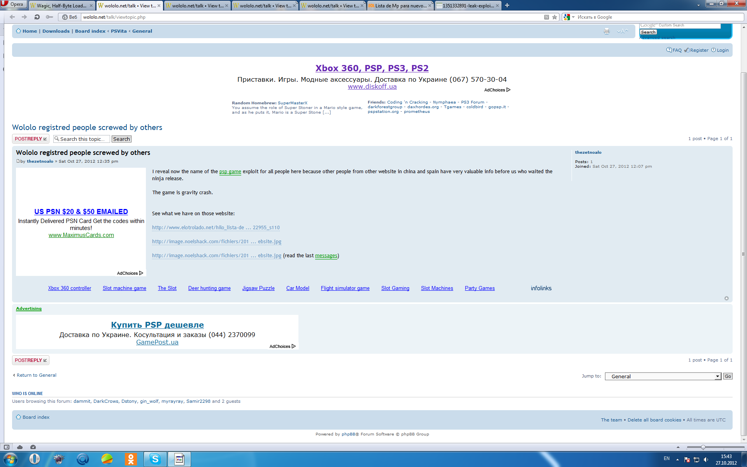
Task: Click Delete all board cookies
Action: pos(654,420)
